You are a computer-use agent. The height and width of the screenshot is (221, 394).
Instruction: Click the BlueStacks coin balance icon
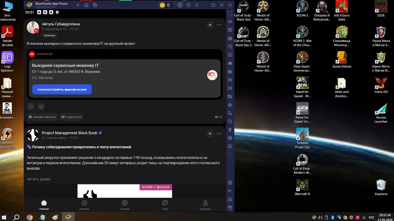coord(162,5)
